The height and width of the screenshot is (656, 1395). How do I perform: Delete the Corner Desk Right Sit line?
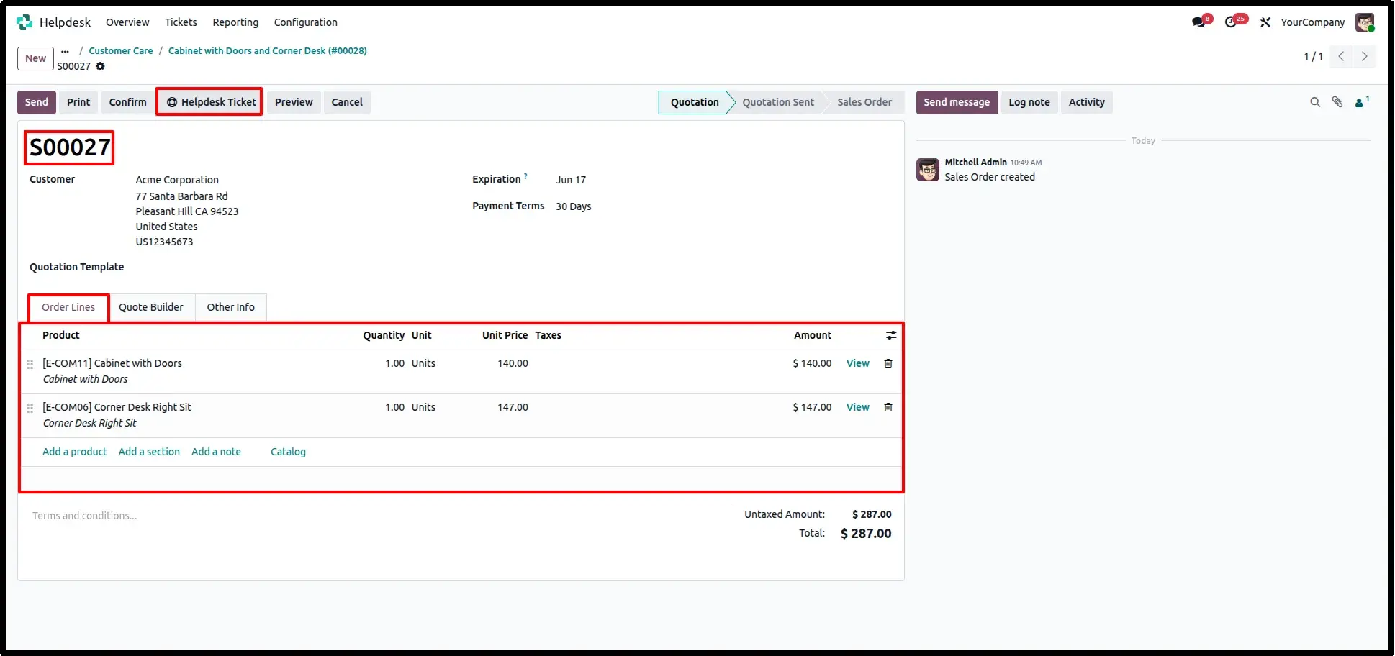point(888,407)
